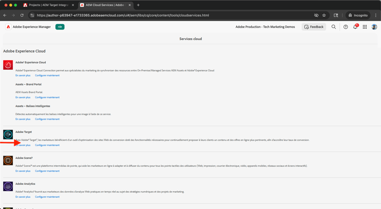Open En savoir plus under Adobe Experience Cloud
Image resolution: width=381 pixels, height=209 pixels.
[x=23, y=75]
